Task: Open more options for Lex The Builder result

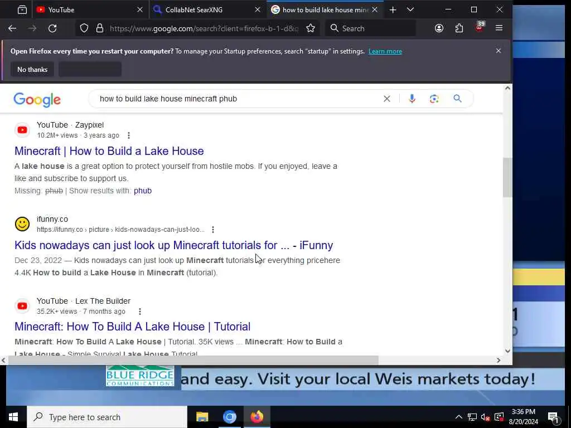Action: click(140, 312)
